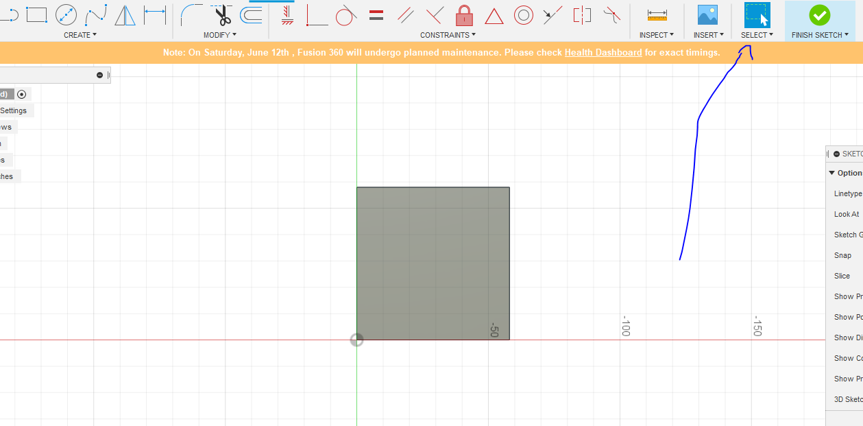This screenshot has width=863, height=426.
Task: Open the SELECT dropdown menu
Action: 757,35
